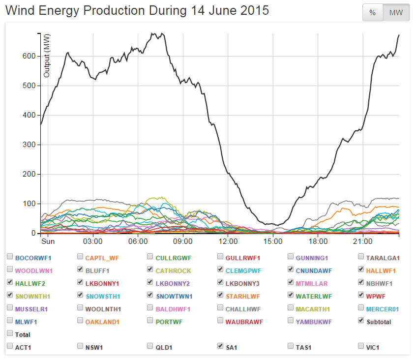Uncheck the SA1 region checkbox
The height and width of the screenshot is (359, 415).
tap(221, 346)
